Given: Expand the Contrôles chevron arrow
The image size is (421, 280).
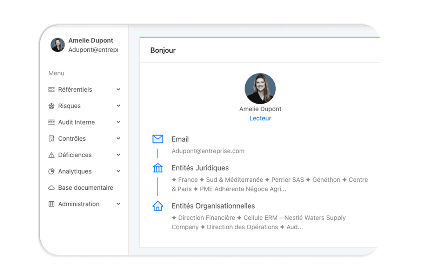Looking at the screenshot, I should click(118, 139).
